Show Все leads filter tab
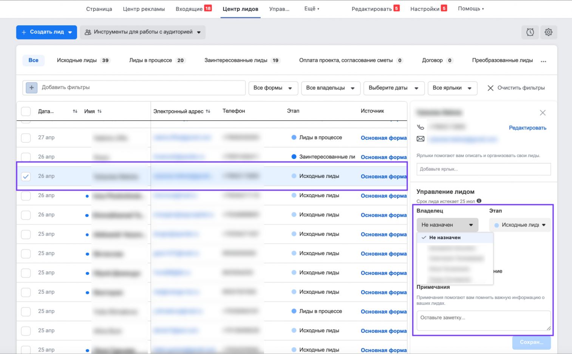The height and width of the screenshot is (354, 572). pyautogui.click(x=34, y=60)
